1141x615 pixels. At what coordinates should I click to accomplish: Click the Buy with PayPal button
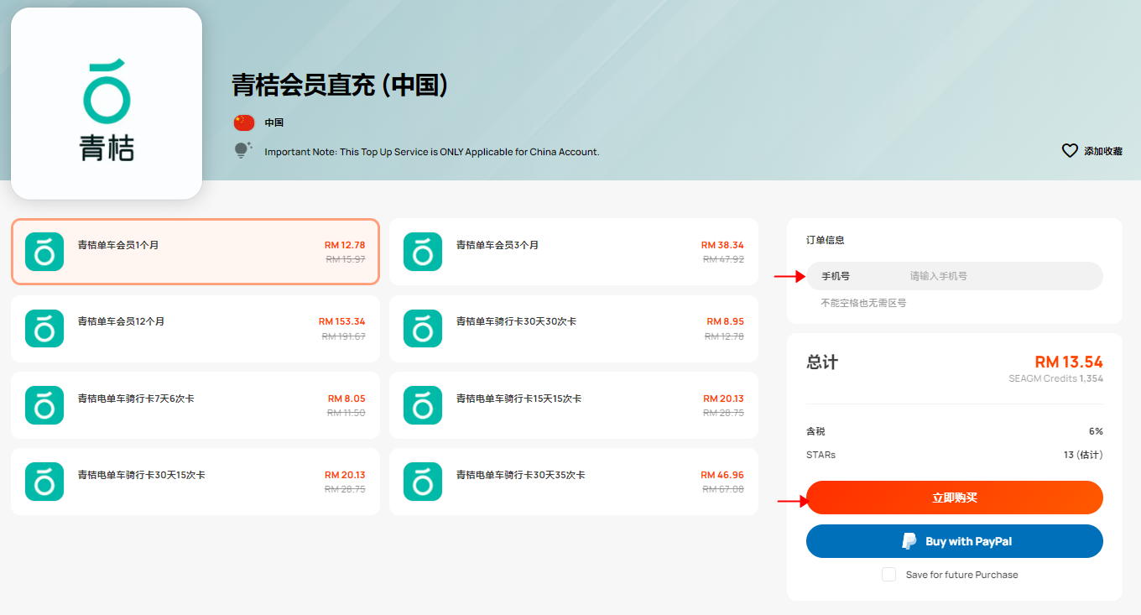[x=955, y=541]
